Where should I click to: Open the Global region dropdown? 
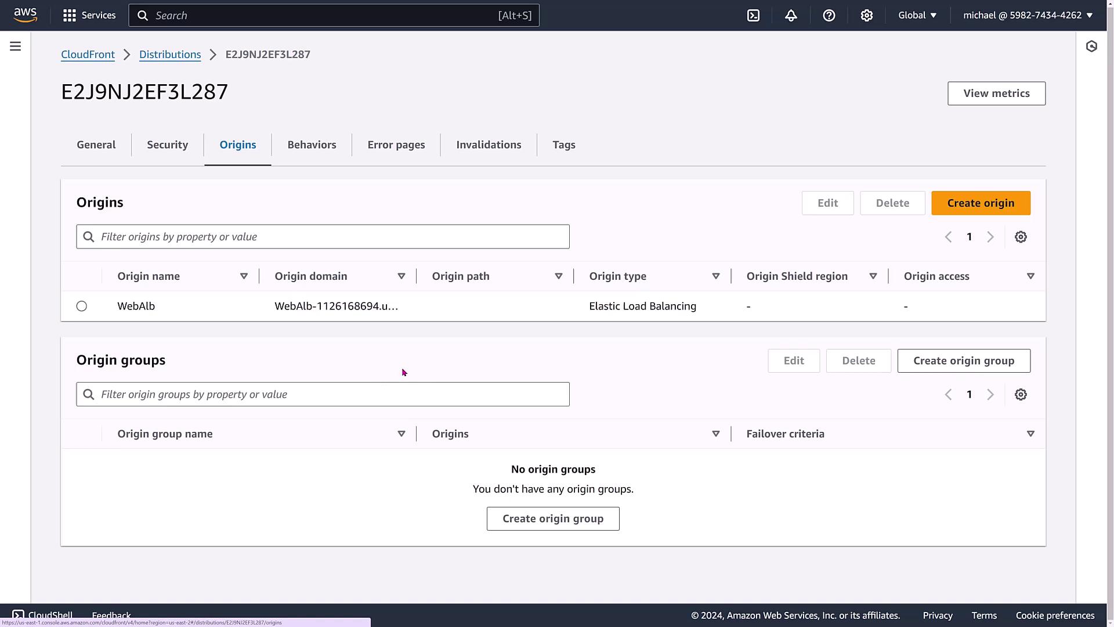(917, 16)
